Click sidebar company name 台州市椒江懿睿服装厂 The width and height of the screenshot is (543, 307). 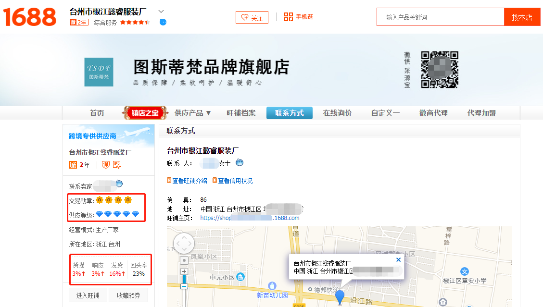pos(100,152)
